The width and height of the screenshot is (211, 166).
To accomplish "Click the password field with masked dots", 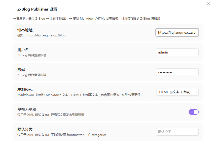I will [x=177, y=72].
